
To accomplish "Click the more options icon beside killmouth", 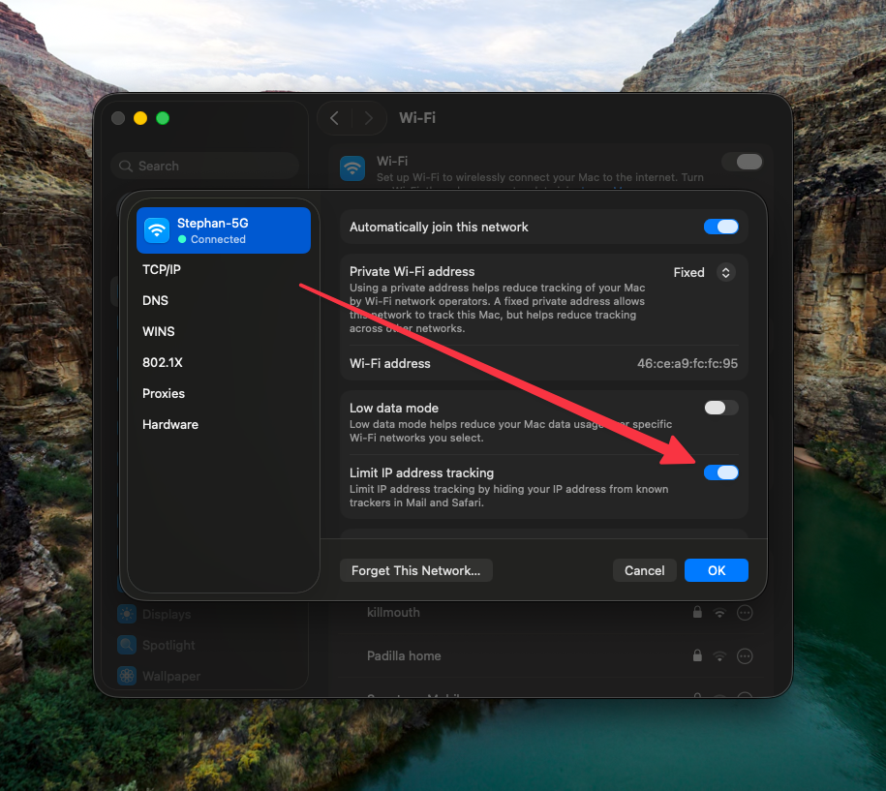I will pos(745,613).
